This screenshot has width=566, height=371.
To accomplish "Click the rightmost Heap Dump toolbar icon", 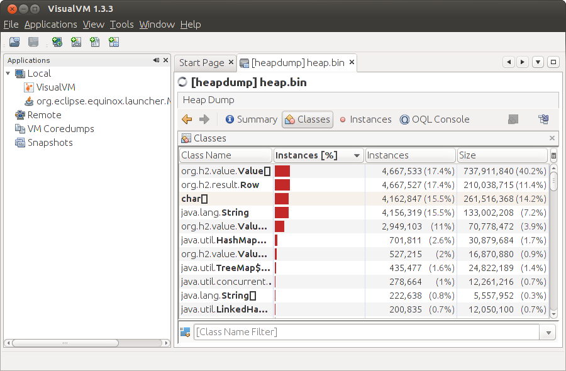I will coord(543,119).
